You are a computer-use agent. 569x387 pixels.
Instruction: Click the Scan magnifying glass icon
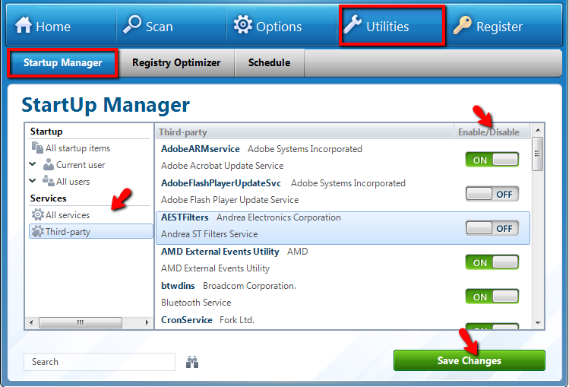point(132,25)
